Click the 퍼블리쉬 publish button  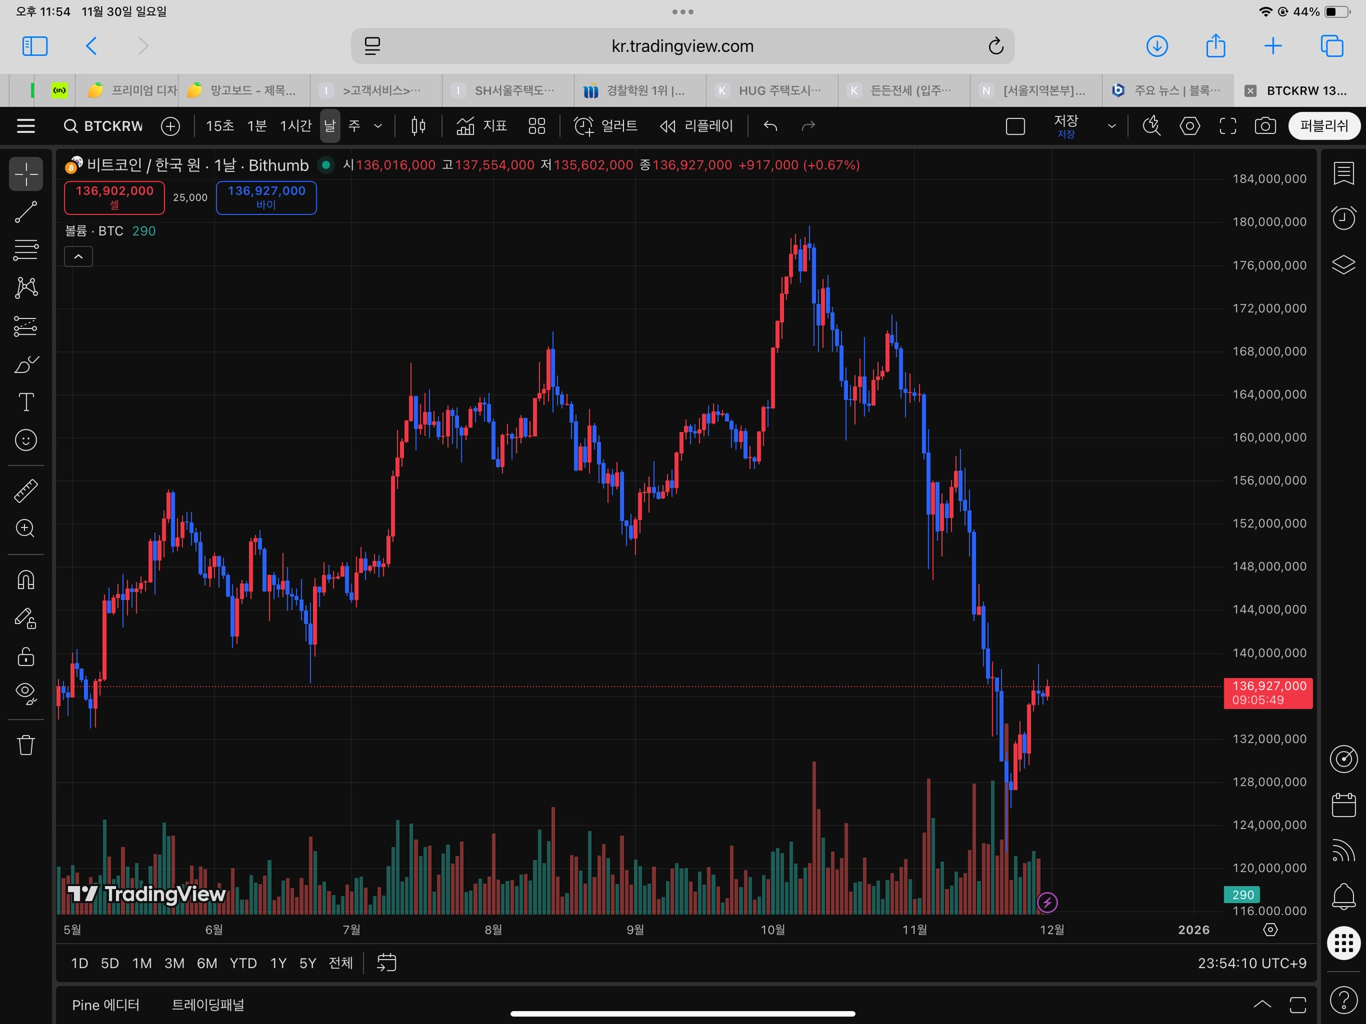[1323, 126]
